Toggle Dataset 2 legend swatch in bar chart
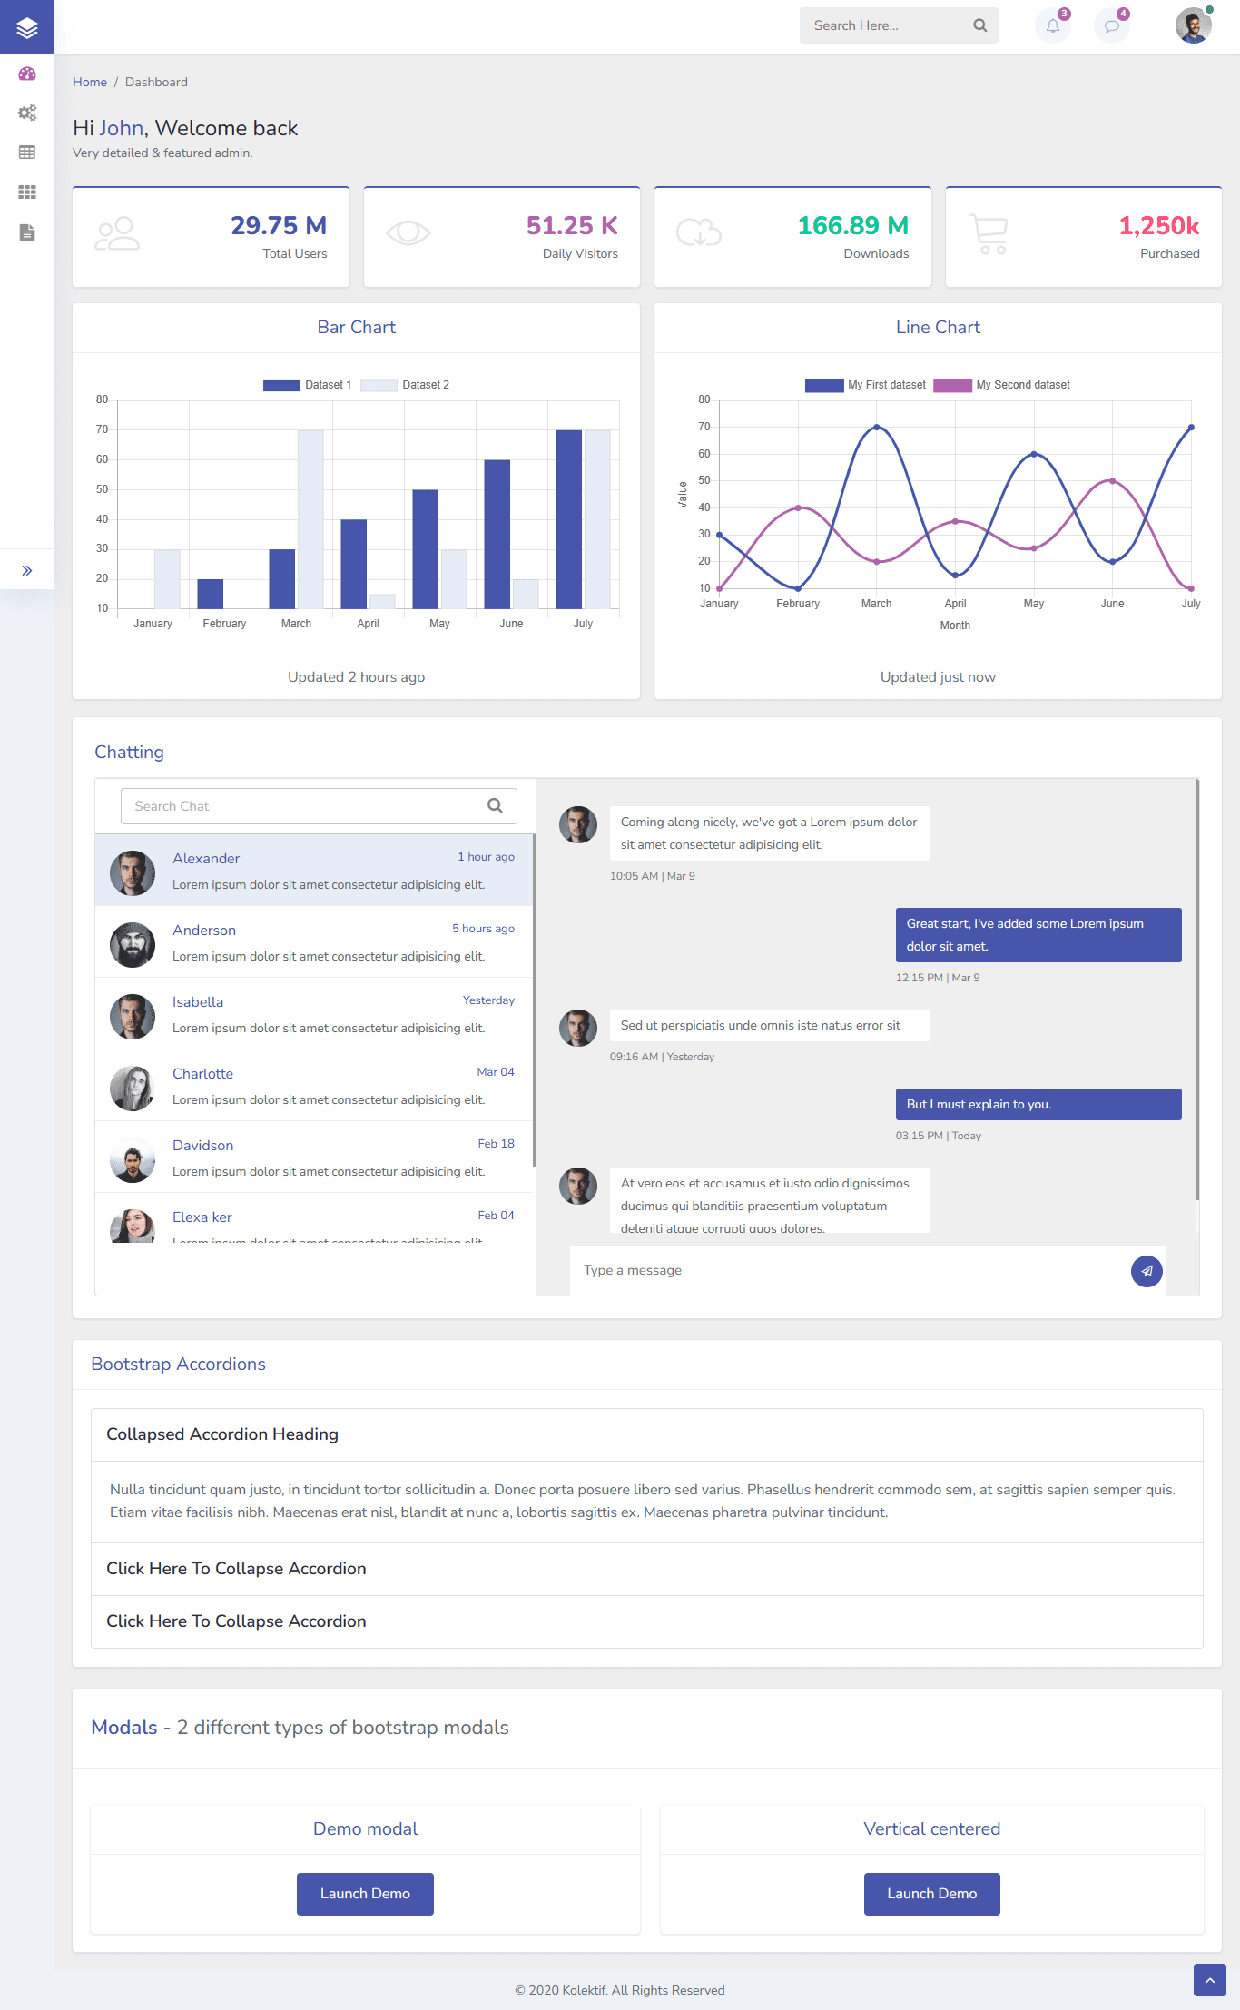The height and width of the screenshot is (2010, 1240). tap(379, 385)
